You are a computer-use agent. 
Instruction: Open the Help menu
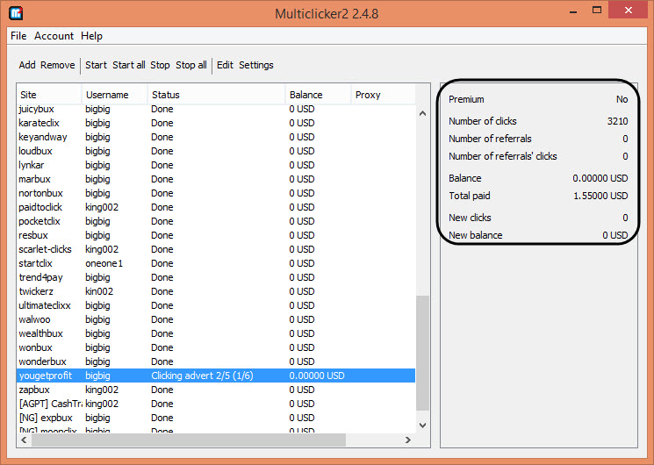pyautogui.click(x=92, y=36)
